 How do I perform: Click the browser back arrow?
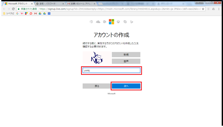point(4,9)
